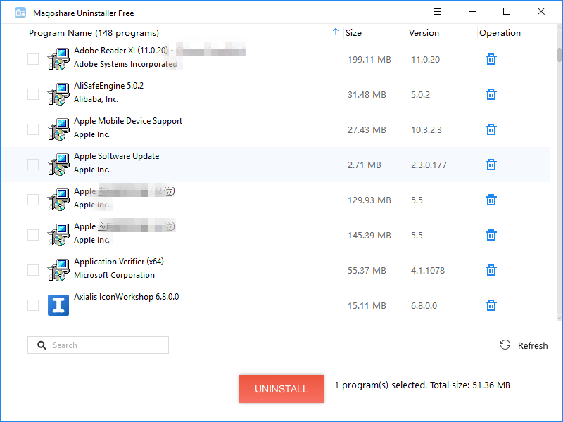Open the hamburger menu in title bar
Image resolution: width=563 pixels, height=422 pixels.
438,12
